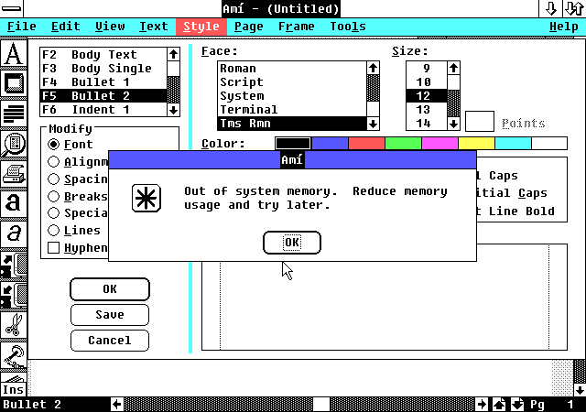
Task: Select the Special radio button
Action: coord(53,212)
